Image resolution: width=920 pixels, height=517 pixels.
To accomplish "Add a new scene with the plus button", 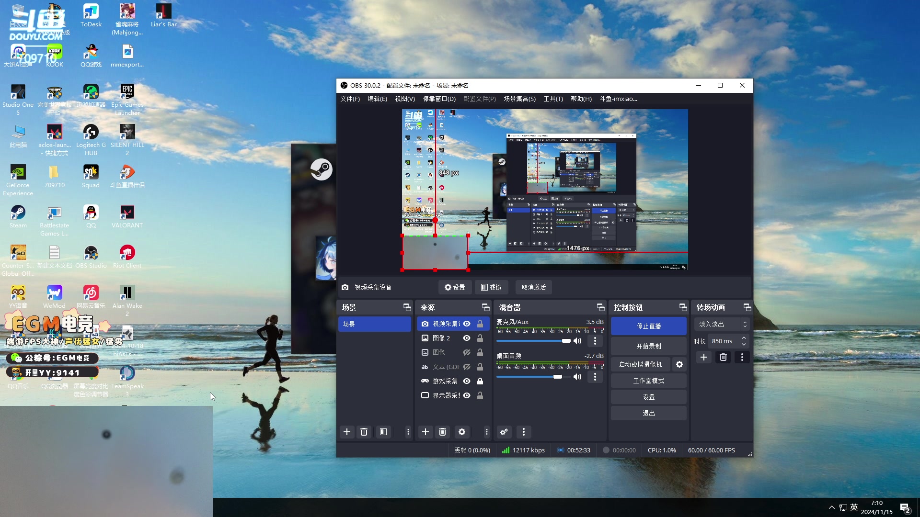I will click(347, 432).
